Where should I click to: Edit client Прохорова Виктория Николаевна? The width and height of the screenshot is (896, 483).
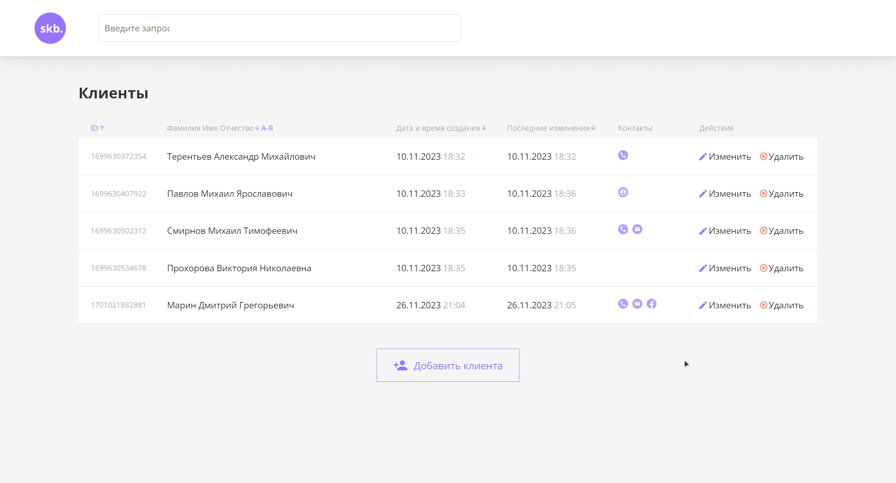tap(725, 268)
